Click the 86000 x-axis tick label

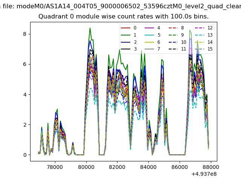click(x=179, y=166)
